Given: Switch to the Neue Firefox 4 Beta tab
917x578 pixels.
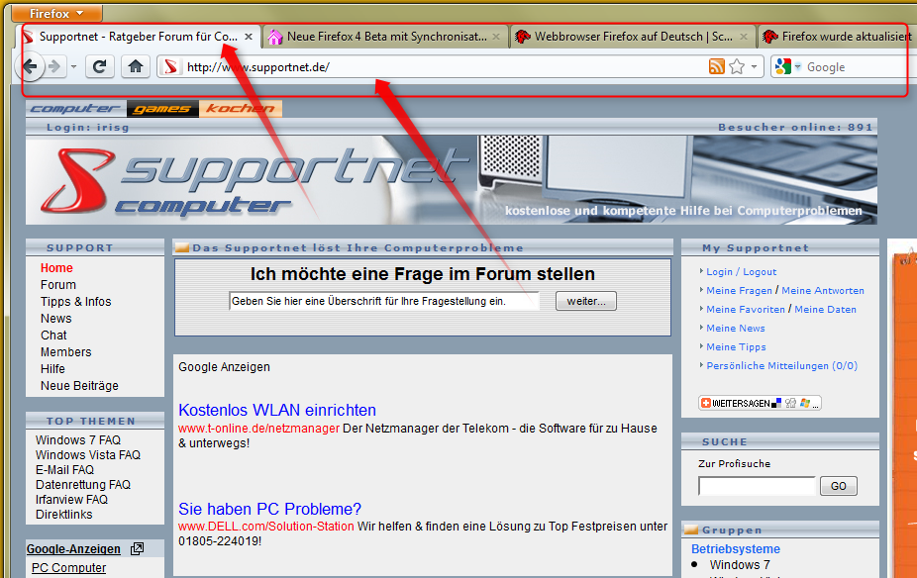Looking at the screenshot, I should point(386,37).
